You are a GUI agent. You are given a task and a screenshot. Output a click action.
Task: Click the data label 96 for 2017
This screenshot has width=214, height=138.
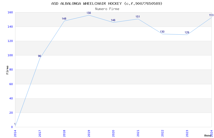[x=40, y=56]
